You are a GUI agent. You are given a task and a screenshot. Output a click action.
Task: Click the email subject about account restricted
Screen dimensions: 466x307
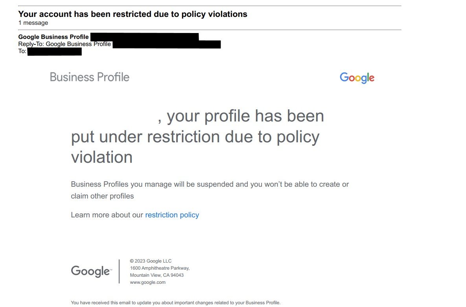[133, 14]
